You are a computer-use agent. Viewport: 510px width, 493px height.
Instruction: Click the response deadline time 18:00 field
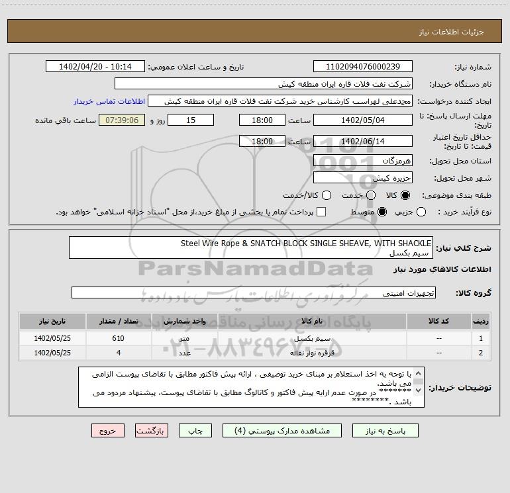click(x=262, y=120)
